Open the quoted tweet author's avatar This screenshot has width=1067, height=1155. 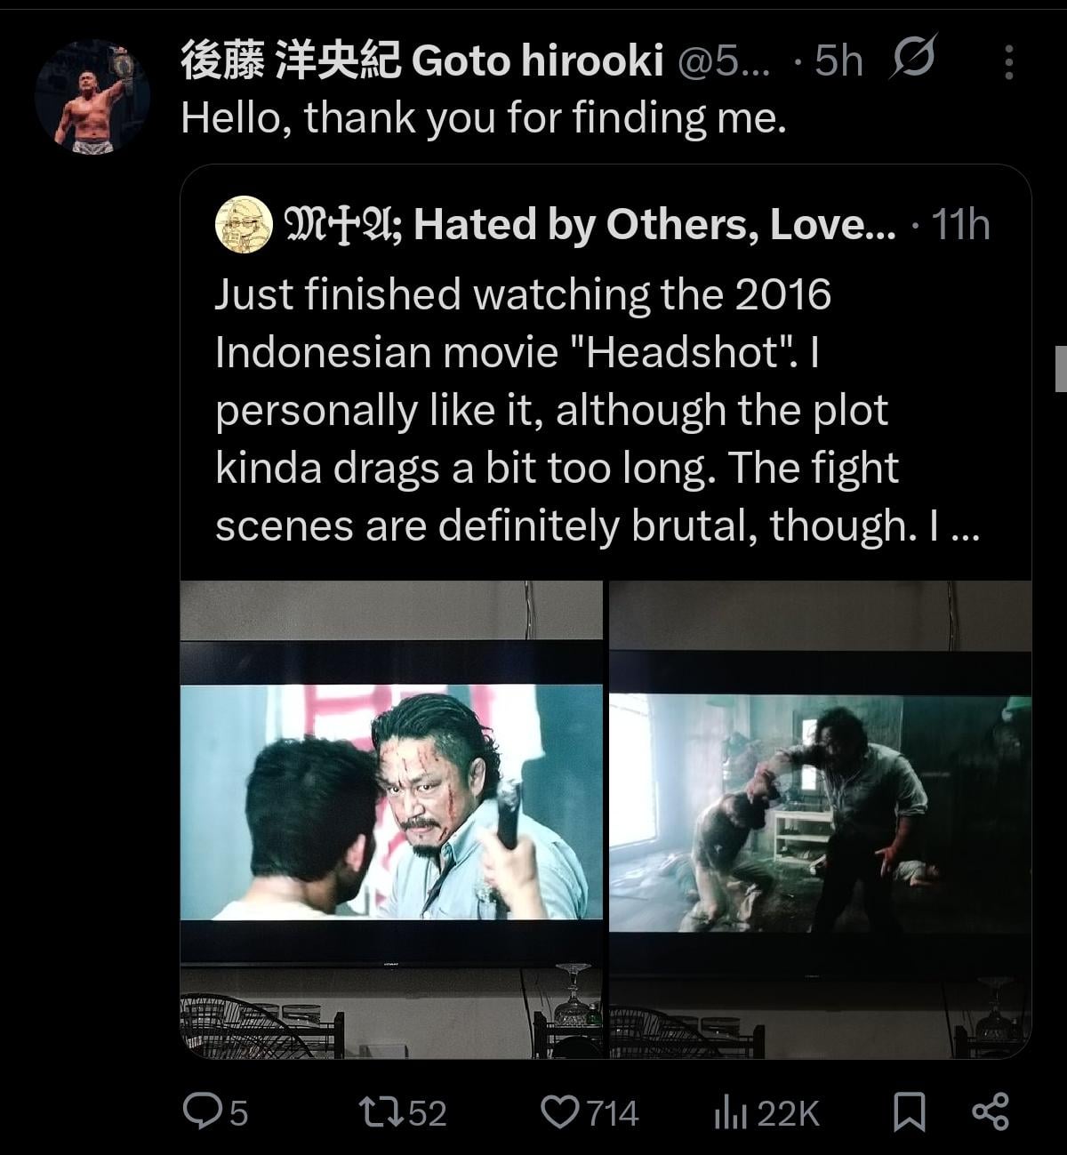click(x=244, y=225)
